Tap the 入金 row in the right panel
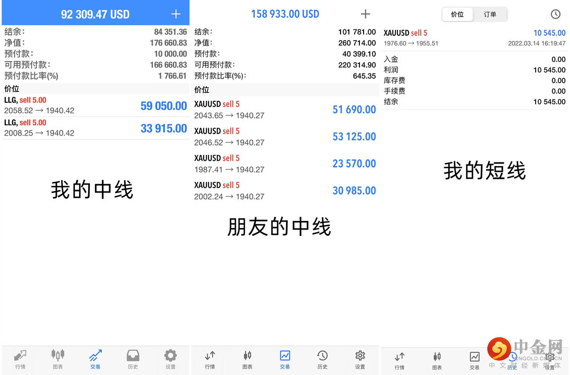The image size is (570, 375). click(474, 59)
